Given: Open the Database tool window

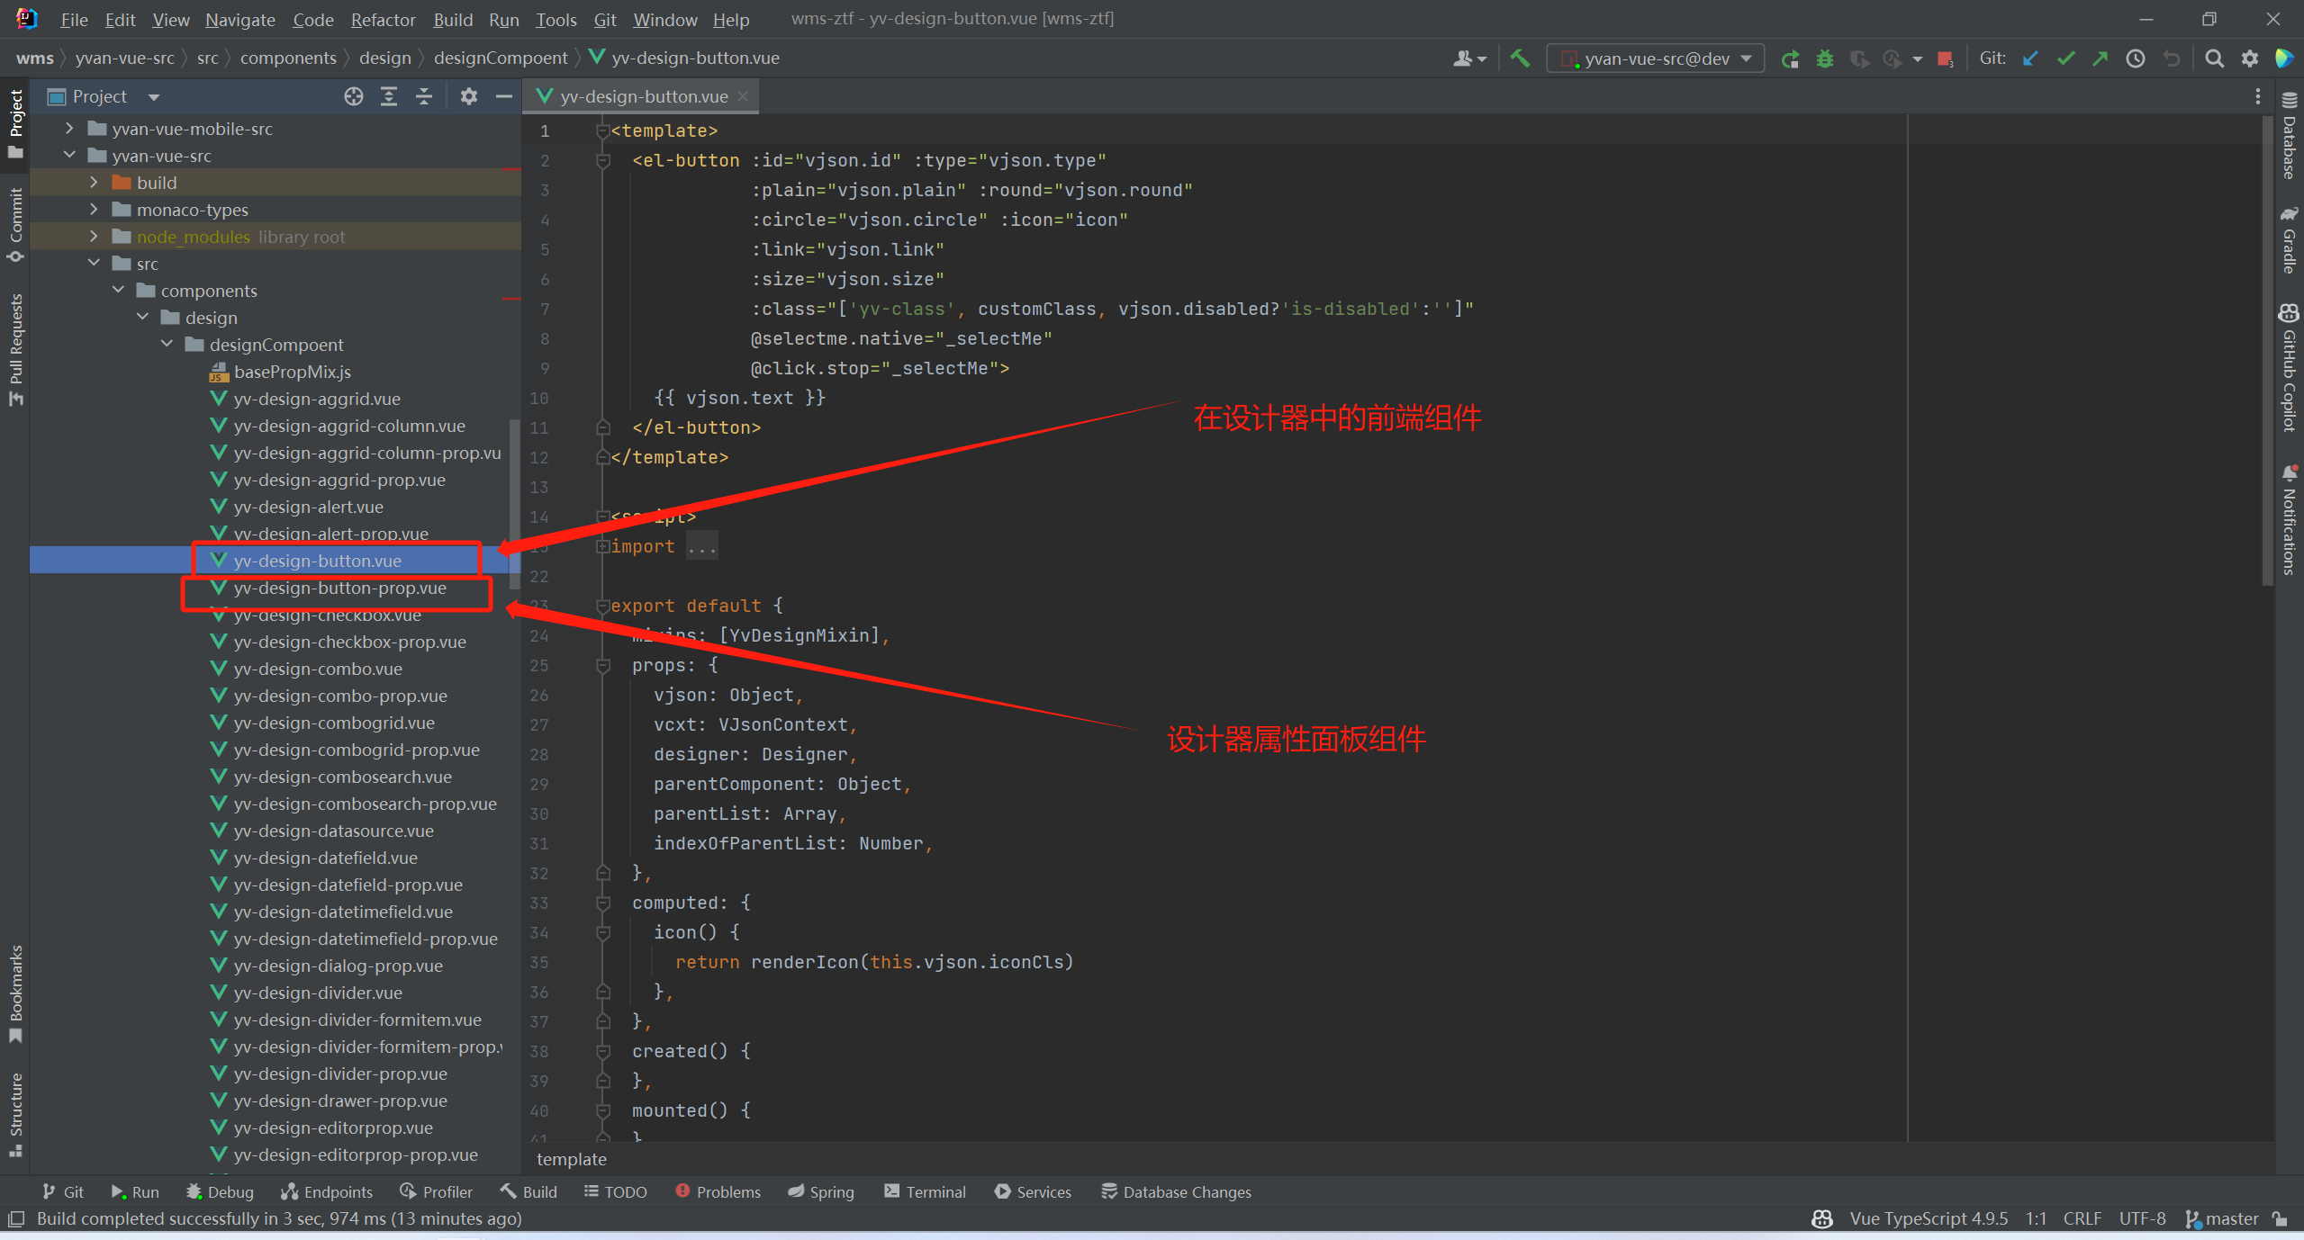Looking at the screenshot, I should (2289, 134).
